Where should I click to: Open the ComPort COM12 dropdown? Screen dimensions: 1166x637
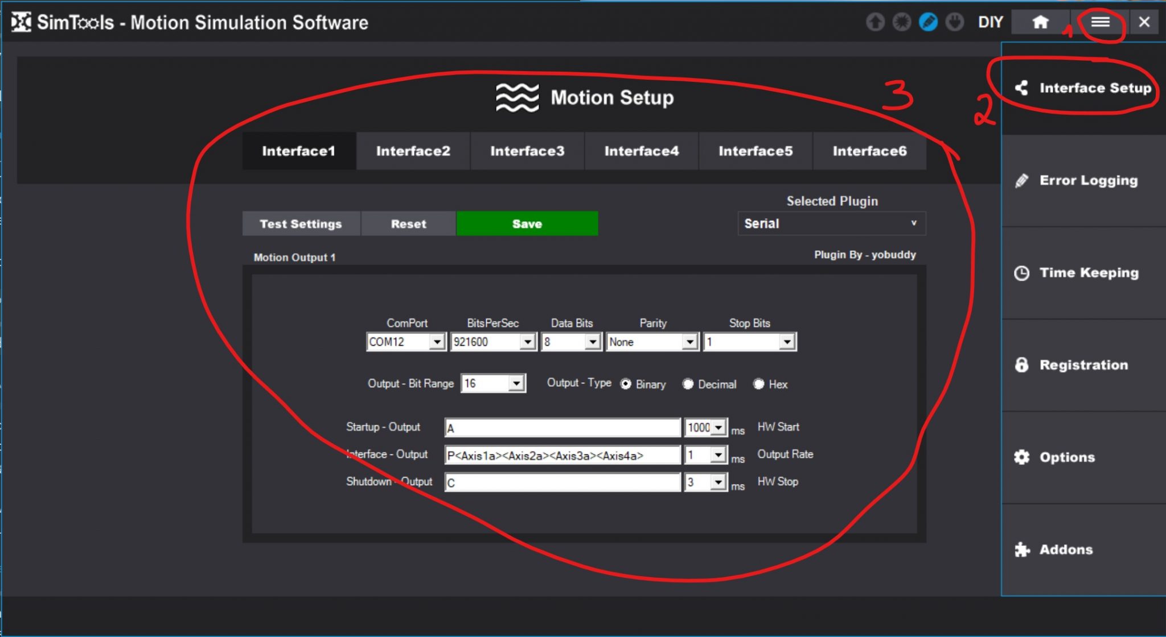click(x=437, y=342)
